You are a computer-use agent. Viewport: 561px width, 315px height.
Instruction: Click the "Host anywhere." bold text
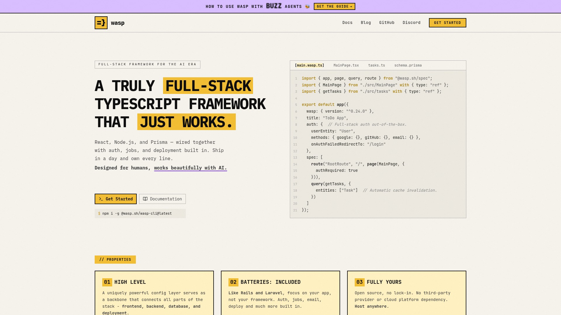pyautogui.click(x=372, y=307)
